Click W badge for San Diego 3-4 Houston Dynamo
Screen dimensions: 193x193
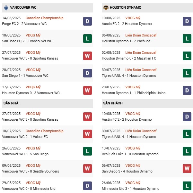(187, 169)
